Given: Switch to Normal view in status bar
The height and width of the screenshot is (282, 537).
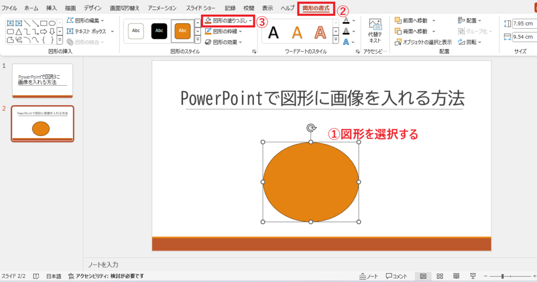Looking at the screenshot, I should (x=423, y=276).
